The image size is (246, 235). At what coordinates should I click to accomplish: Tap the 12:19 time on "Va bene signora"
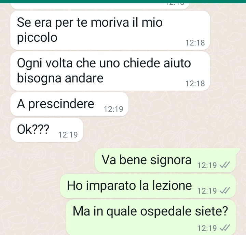tap(207, 165)
